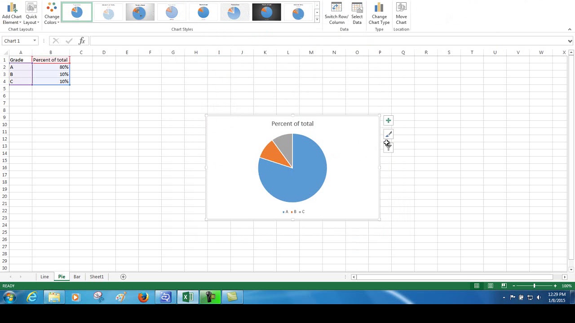575x323 pixels.
Task: Switch to the Sheet1 tab
Action: pyautogui.click(x=97, y=277)
